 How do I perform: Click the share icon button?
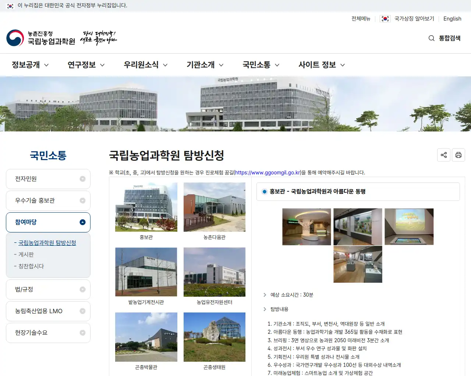pos(444,155)
